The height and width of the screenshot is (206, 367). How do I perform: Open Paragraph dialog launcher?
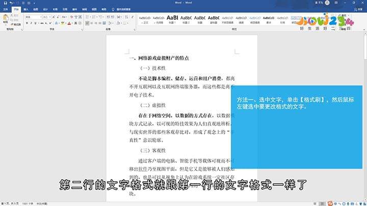coord(135,30)
